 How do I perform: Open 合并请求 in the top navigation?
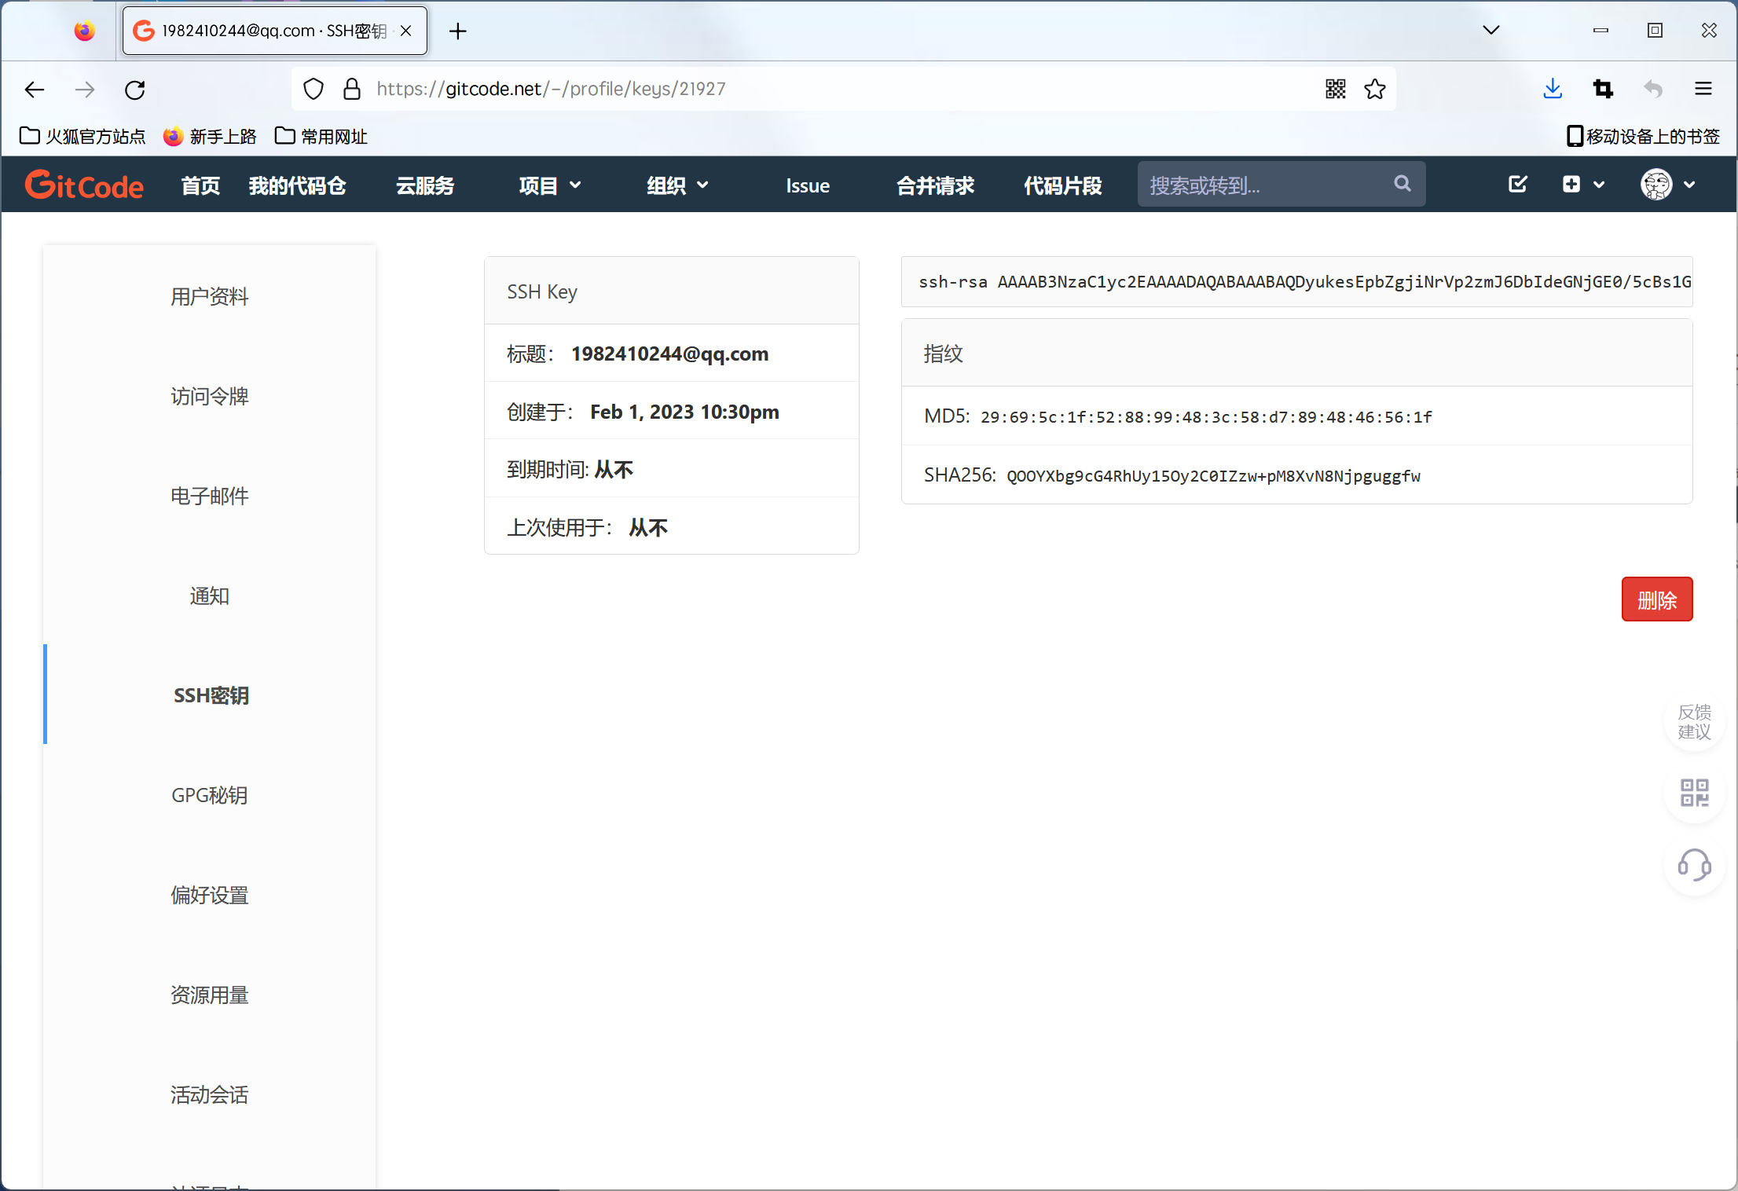click(x=935, y=185)
